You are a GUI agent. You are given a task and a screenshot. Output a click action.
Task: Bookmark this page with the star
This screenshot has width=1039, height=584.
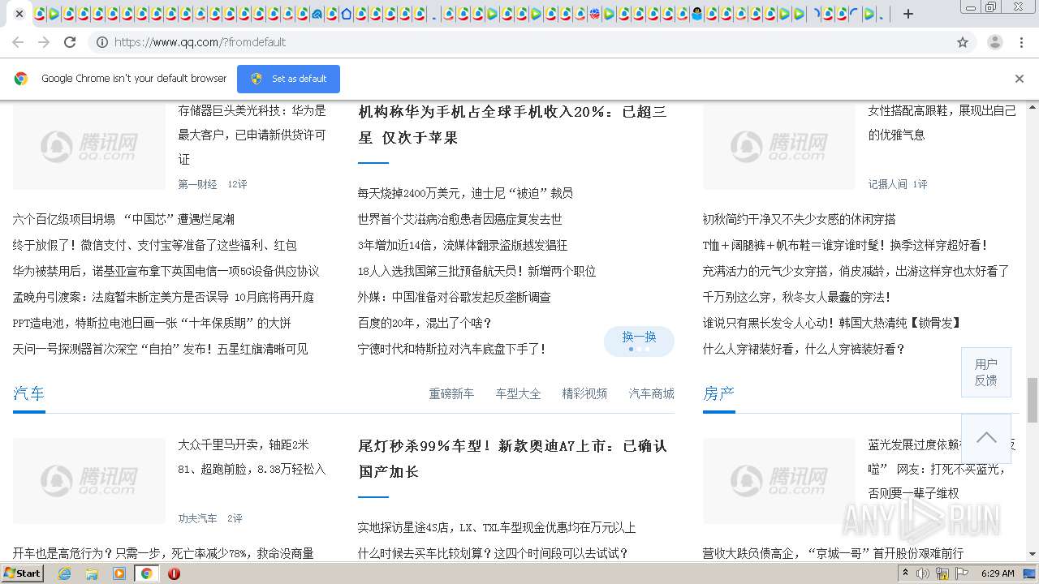point(963,42)
